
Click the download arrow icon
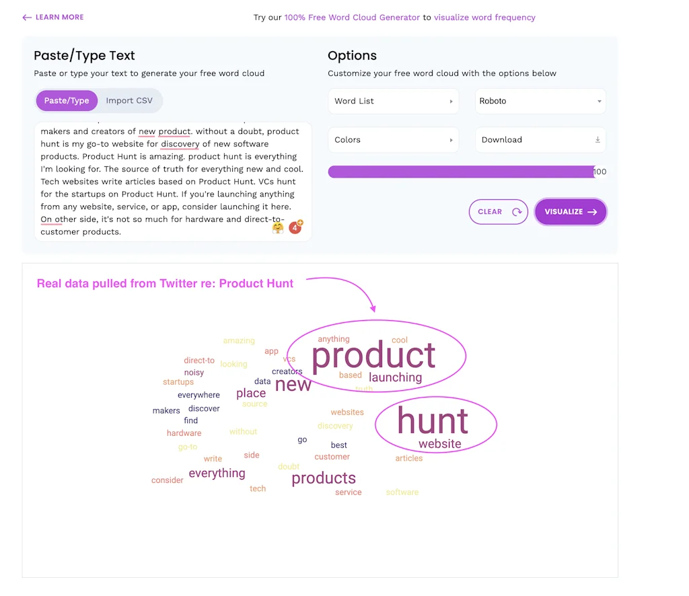pos(597,140)
